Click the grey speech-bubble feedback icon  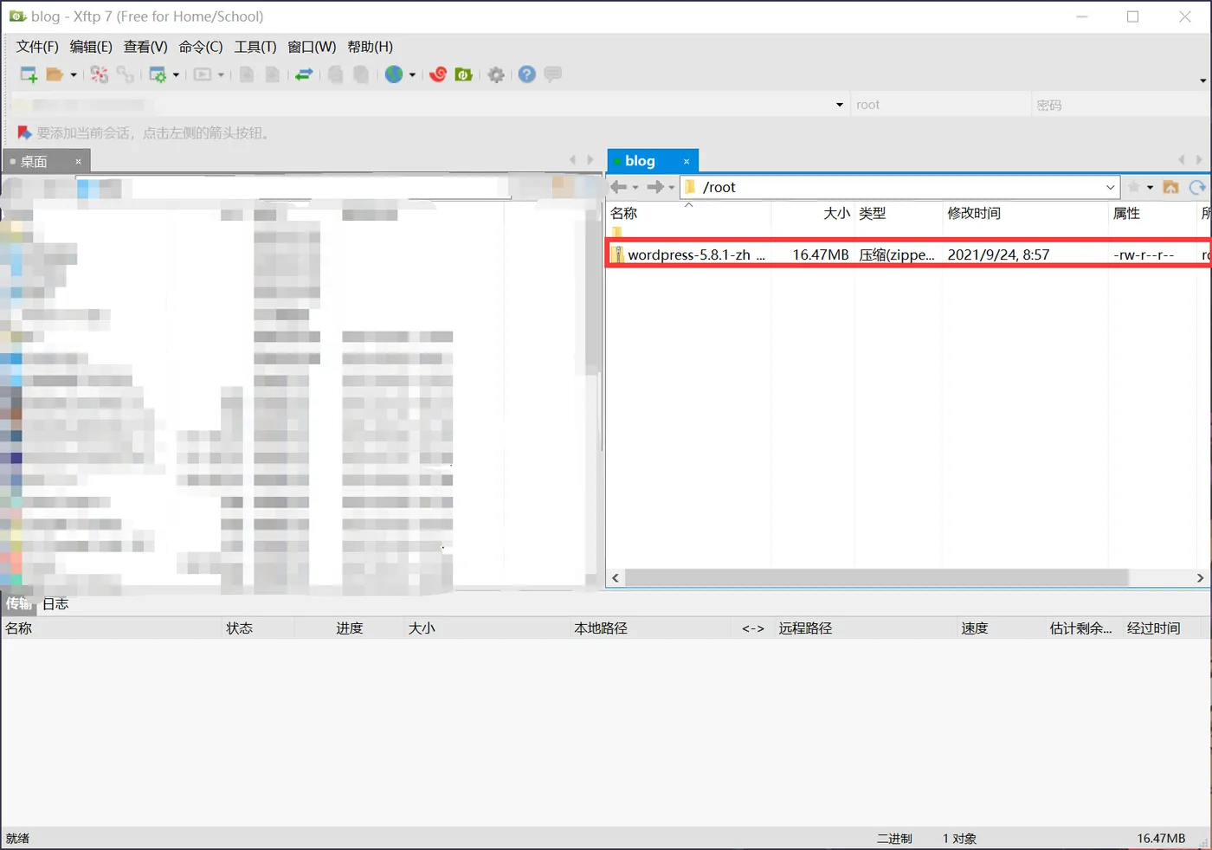click(553, 74)
